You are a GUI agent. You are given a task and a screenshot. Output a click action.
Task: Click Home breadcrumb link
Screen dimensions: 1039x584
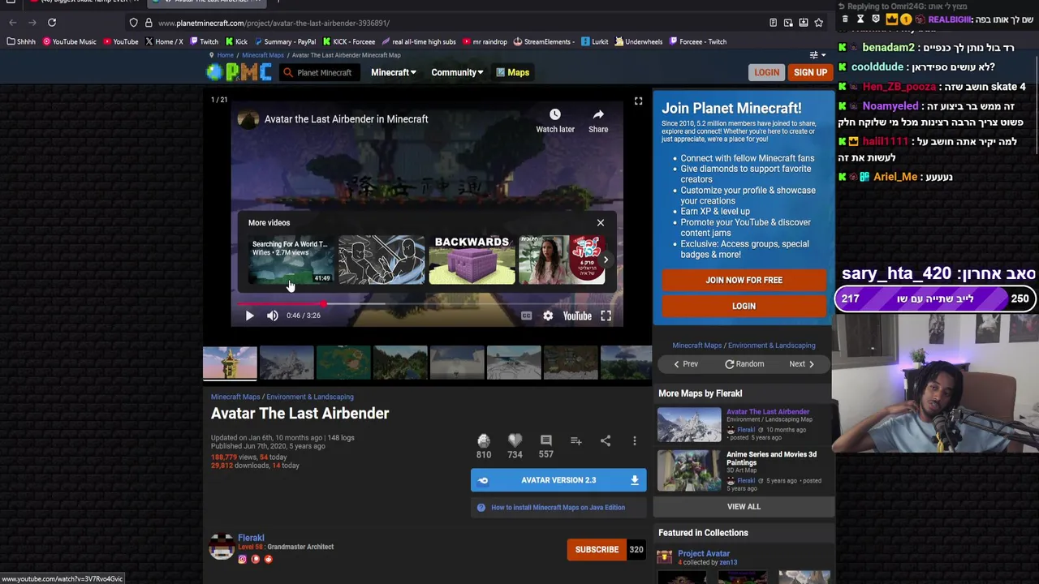pyautogui.click(x=225, y=55)
